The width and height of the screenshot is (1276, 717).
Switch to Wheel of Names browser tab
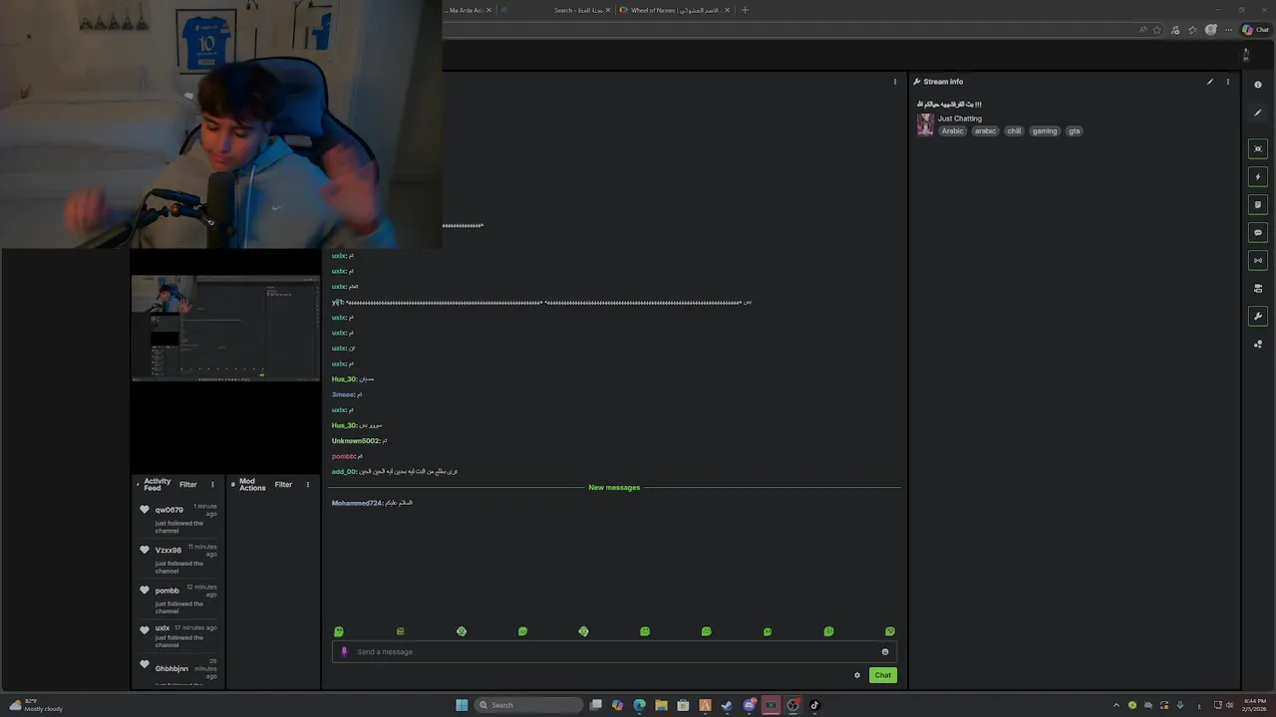click(x=675, y=10)
